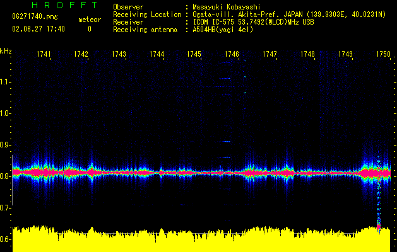Click the kHz axis unit label

pos(6,51)
